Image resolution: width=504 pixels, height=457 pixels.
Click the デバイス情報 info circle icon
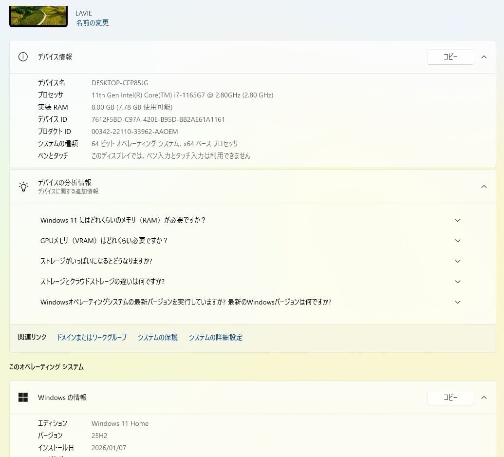click(x=23, y=57)
